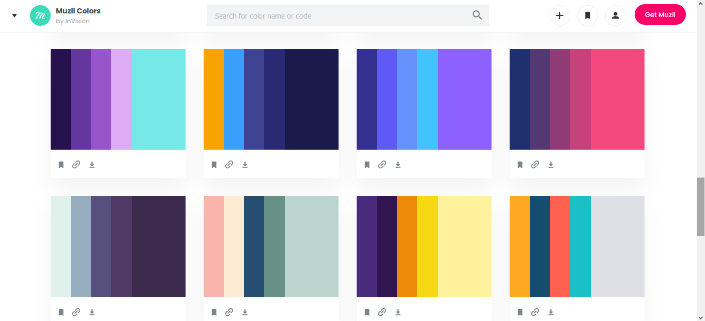Open saved palettes via header bookmark icon
This screenshot has height=321, width=705.
(587, 15)
